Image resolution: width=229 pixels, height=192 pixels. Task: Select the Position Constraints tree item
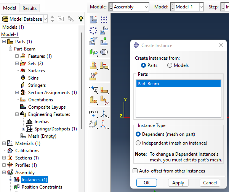click(x=42, y=187)
